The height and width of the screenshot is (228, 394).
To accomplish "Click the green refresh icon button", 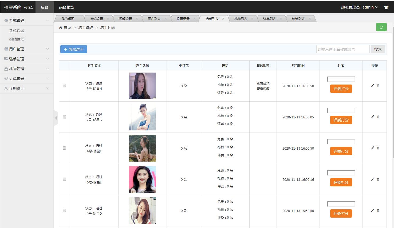I will coord(381,27).
